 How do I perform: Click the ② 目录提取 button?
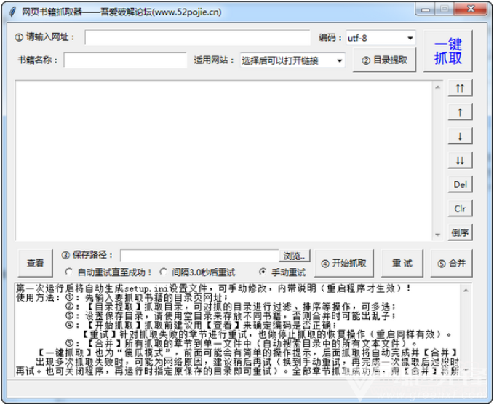pos(384,60)
